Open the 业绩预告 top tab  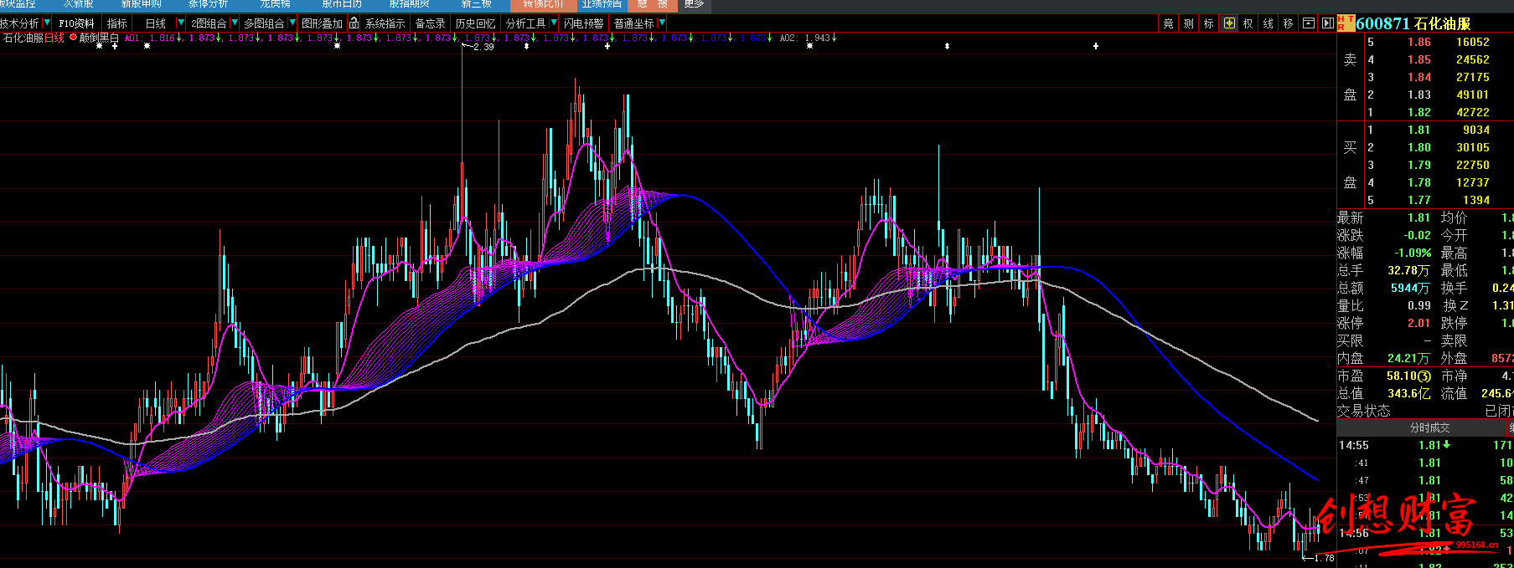[x=602, y=4]
